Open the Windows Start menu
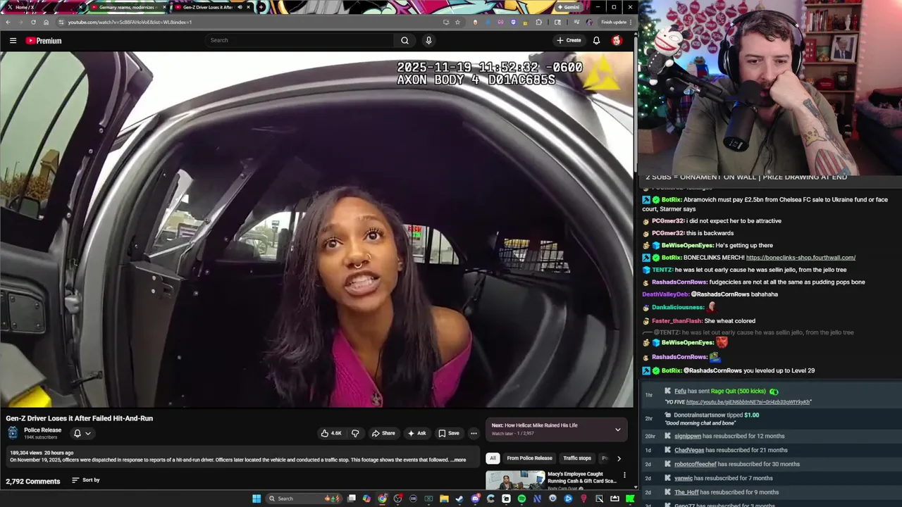 (x=257, y=499)
